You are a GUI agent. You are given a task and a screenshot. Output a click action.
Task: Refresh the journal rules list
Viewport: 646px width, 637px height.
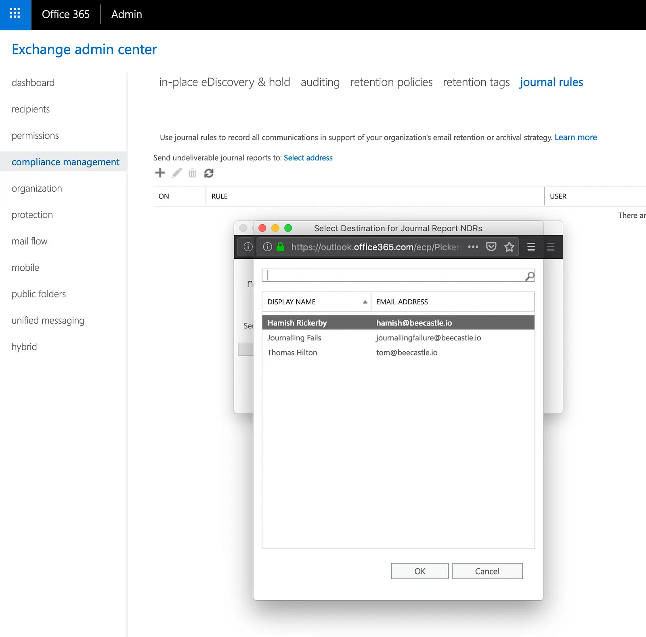click(209, 173)
